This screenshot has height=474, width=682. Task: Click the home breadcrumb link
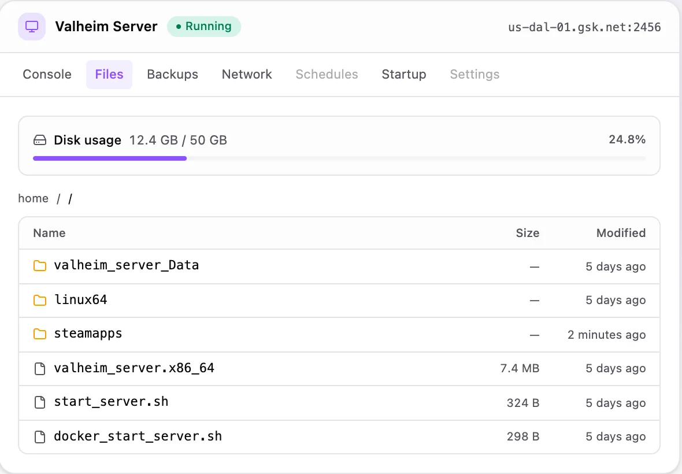point(33,198)
